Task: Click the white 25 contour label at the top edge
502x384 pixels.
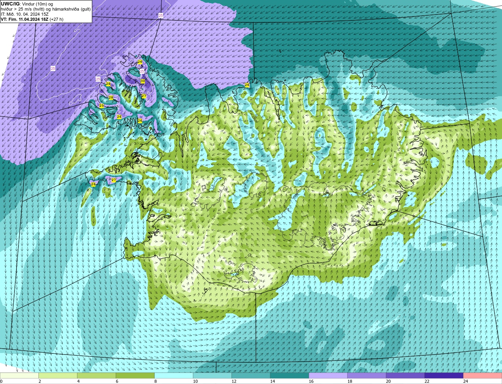Action: (161, 15)
